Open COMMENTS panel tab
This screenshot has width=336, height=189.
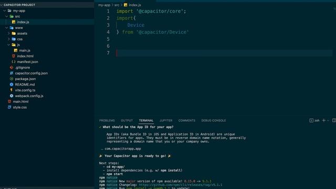(187, 120)
